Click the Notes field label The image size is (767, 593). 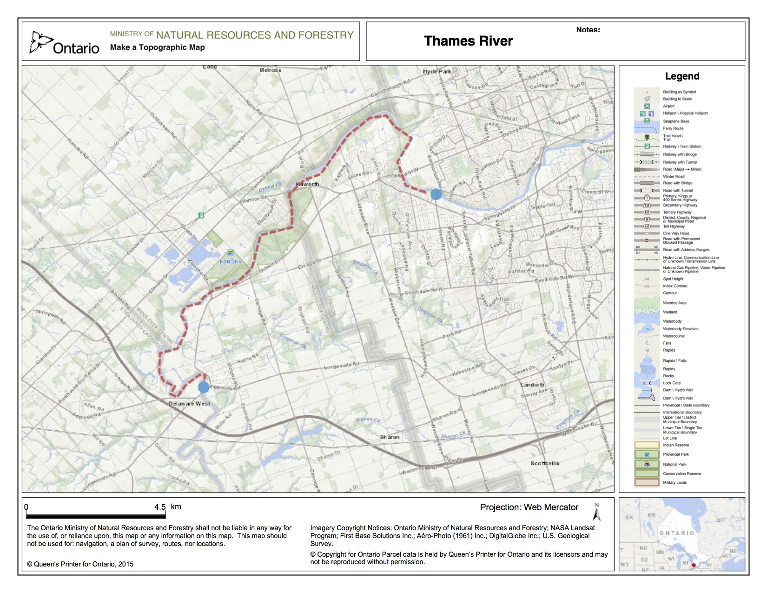point(588,30)
